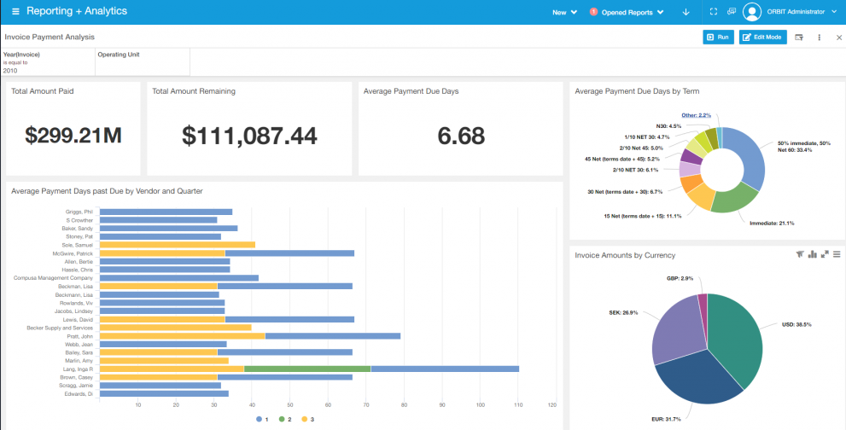Toggle quarter 3 series in chart legend
The width and height of the screenshot is (846, 430).
(308, 420)
